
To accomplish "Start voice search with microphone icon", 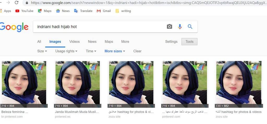I will [180, 27].
